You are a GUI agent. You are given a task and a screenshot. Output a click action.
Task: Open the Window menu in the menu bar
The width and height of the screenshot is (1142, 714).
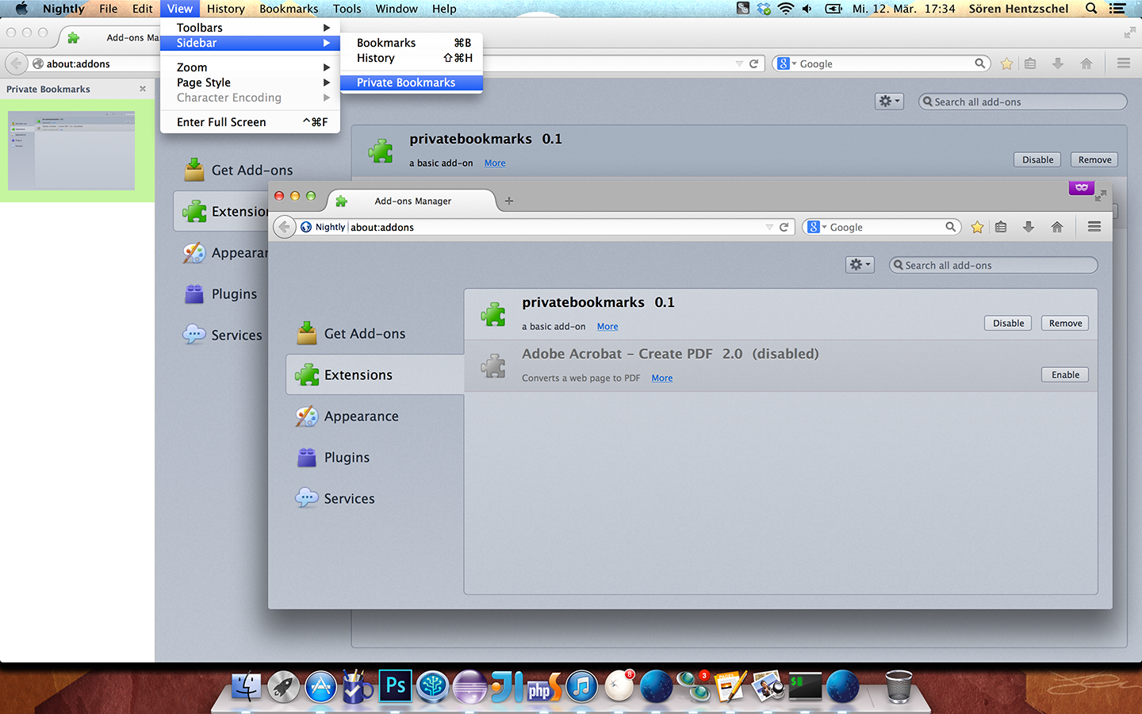[397, 9]
